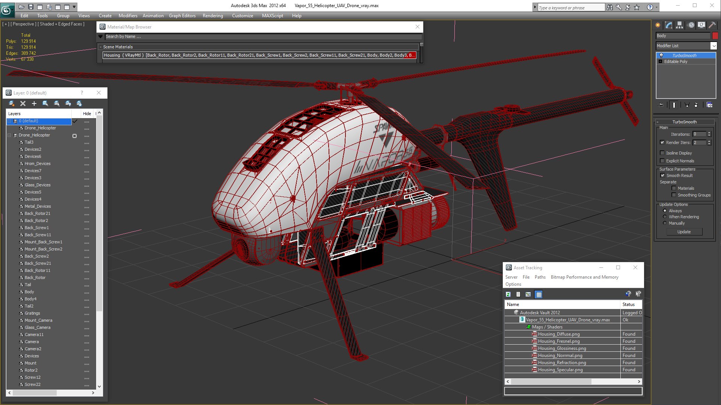This screenshot has height=405, width=721.
Task: Click Remove Modifier trash icon under stack
Action: point(696,105)
